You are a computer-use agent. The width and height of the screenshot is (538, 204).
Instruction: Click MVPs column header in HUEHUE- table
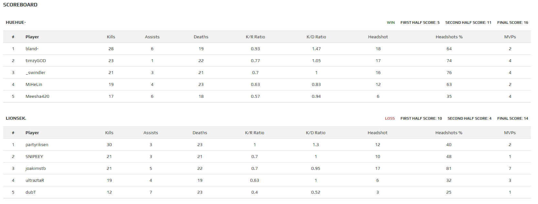tap(510, 37)
